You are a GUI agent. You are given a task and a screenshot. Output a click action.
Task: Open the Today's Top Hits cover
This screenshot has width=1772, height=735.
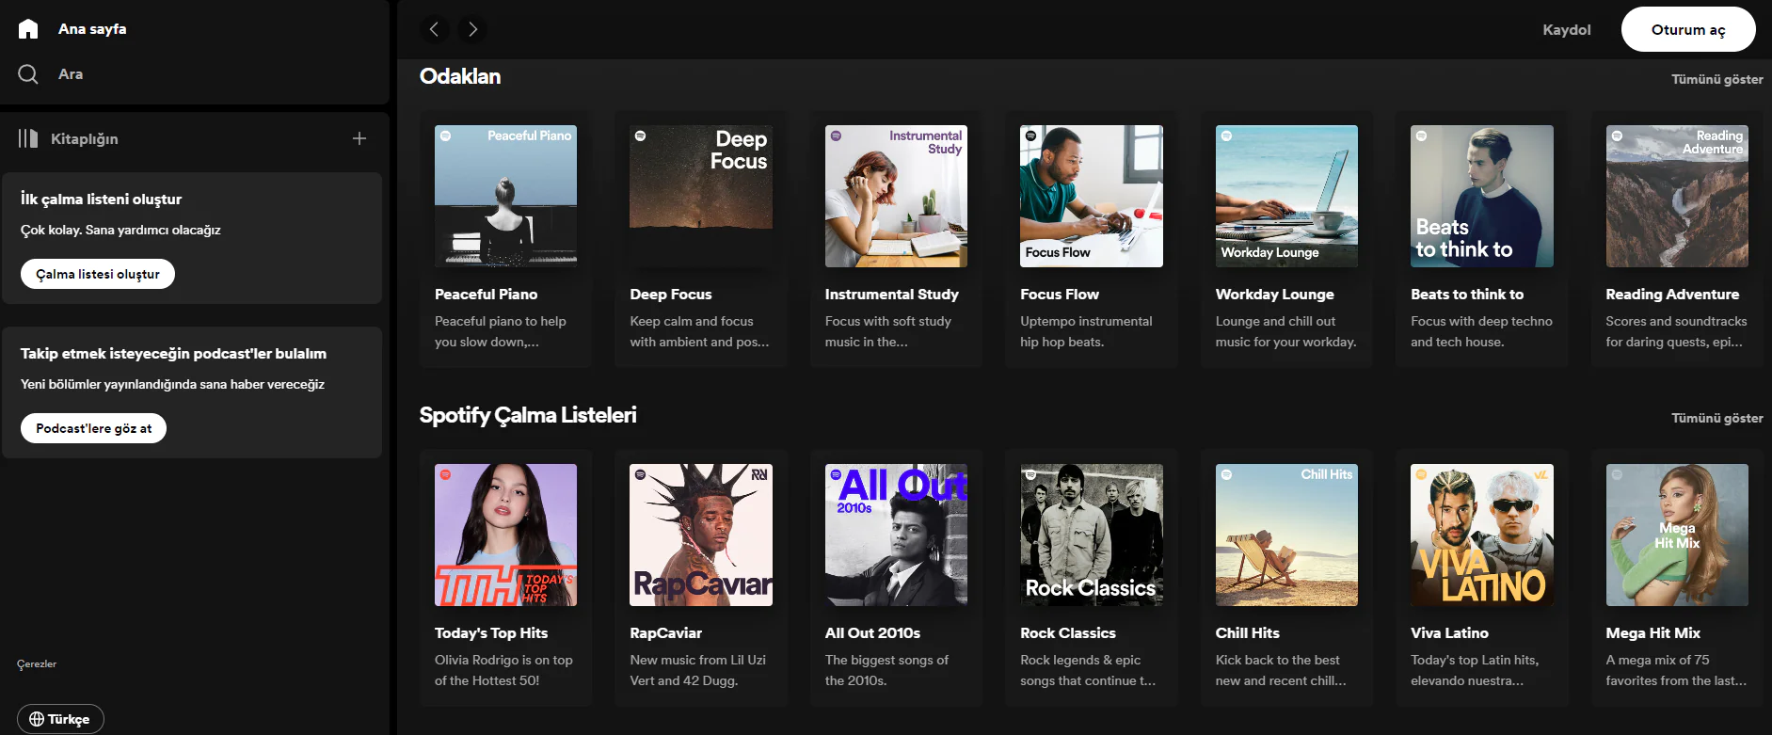click(x=505, y=535)
